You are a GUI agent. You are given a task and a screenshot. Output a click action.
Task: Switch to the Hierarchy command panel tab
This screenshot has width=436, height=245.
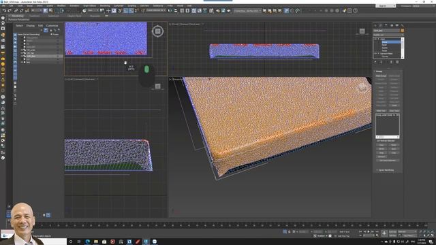pyautogui.click(x=386, y=25)
